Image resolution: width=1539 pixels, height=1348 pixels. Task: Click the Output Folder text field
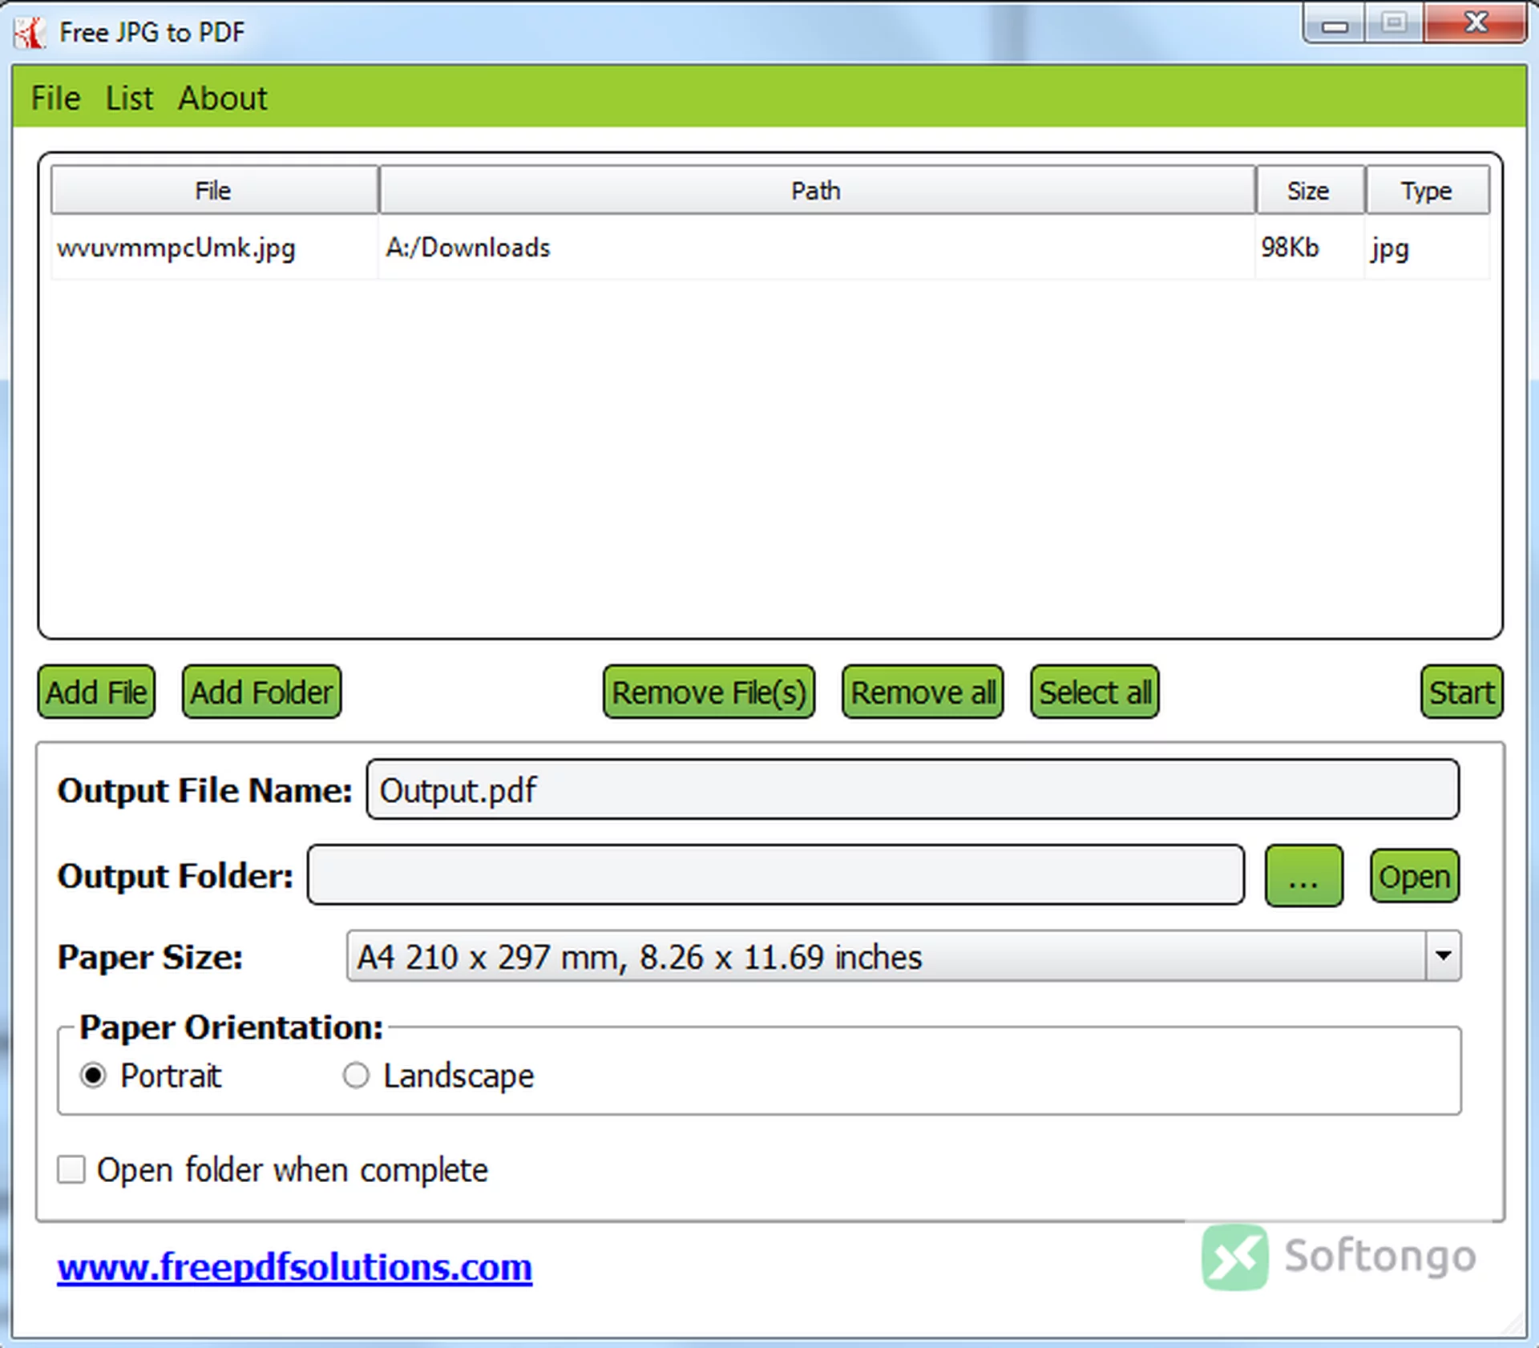(x=776, y=874)
